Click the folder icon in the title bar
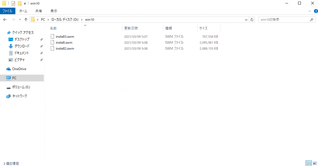 click(4, 3)
